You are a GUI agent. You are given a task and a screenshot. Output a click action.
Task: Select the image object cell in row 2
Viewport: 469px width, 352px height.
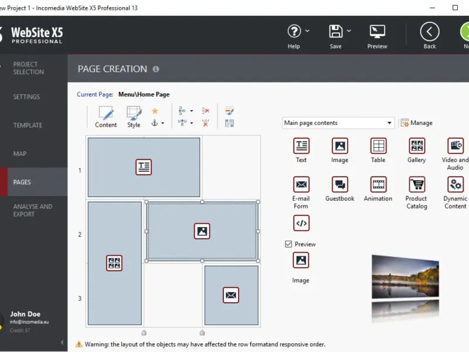click(202, 231)
